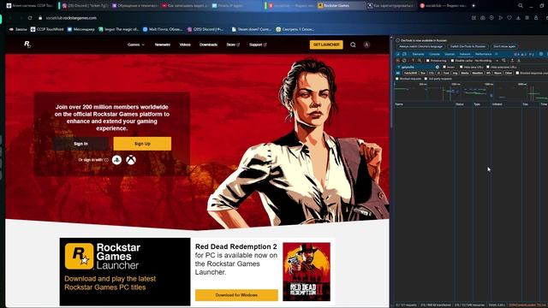Open the site search magnifier icon
Viewport: 548px width, 308px height.
[x=353, y=44]
